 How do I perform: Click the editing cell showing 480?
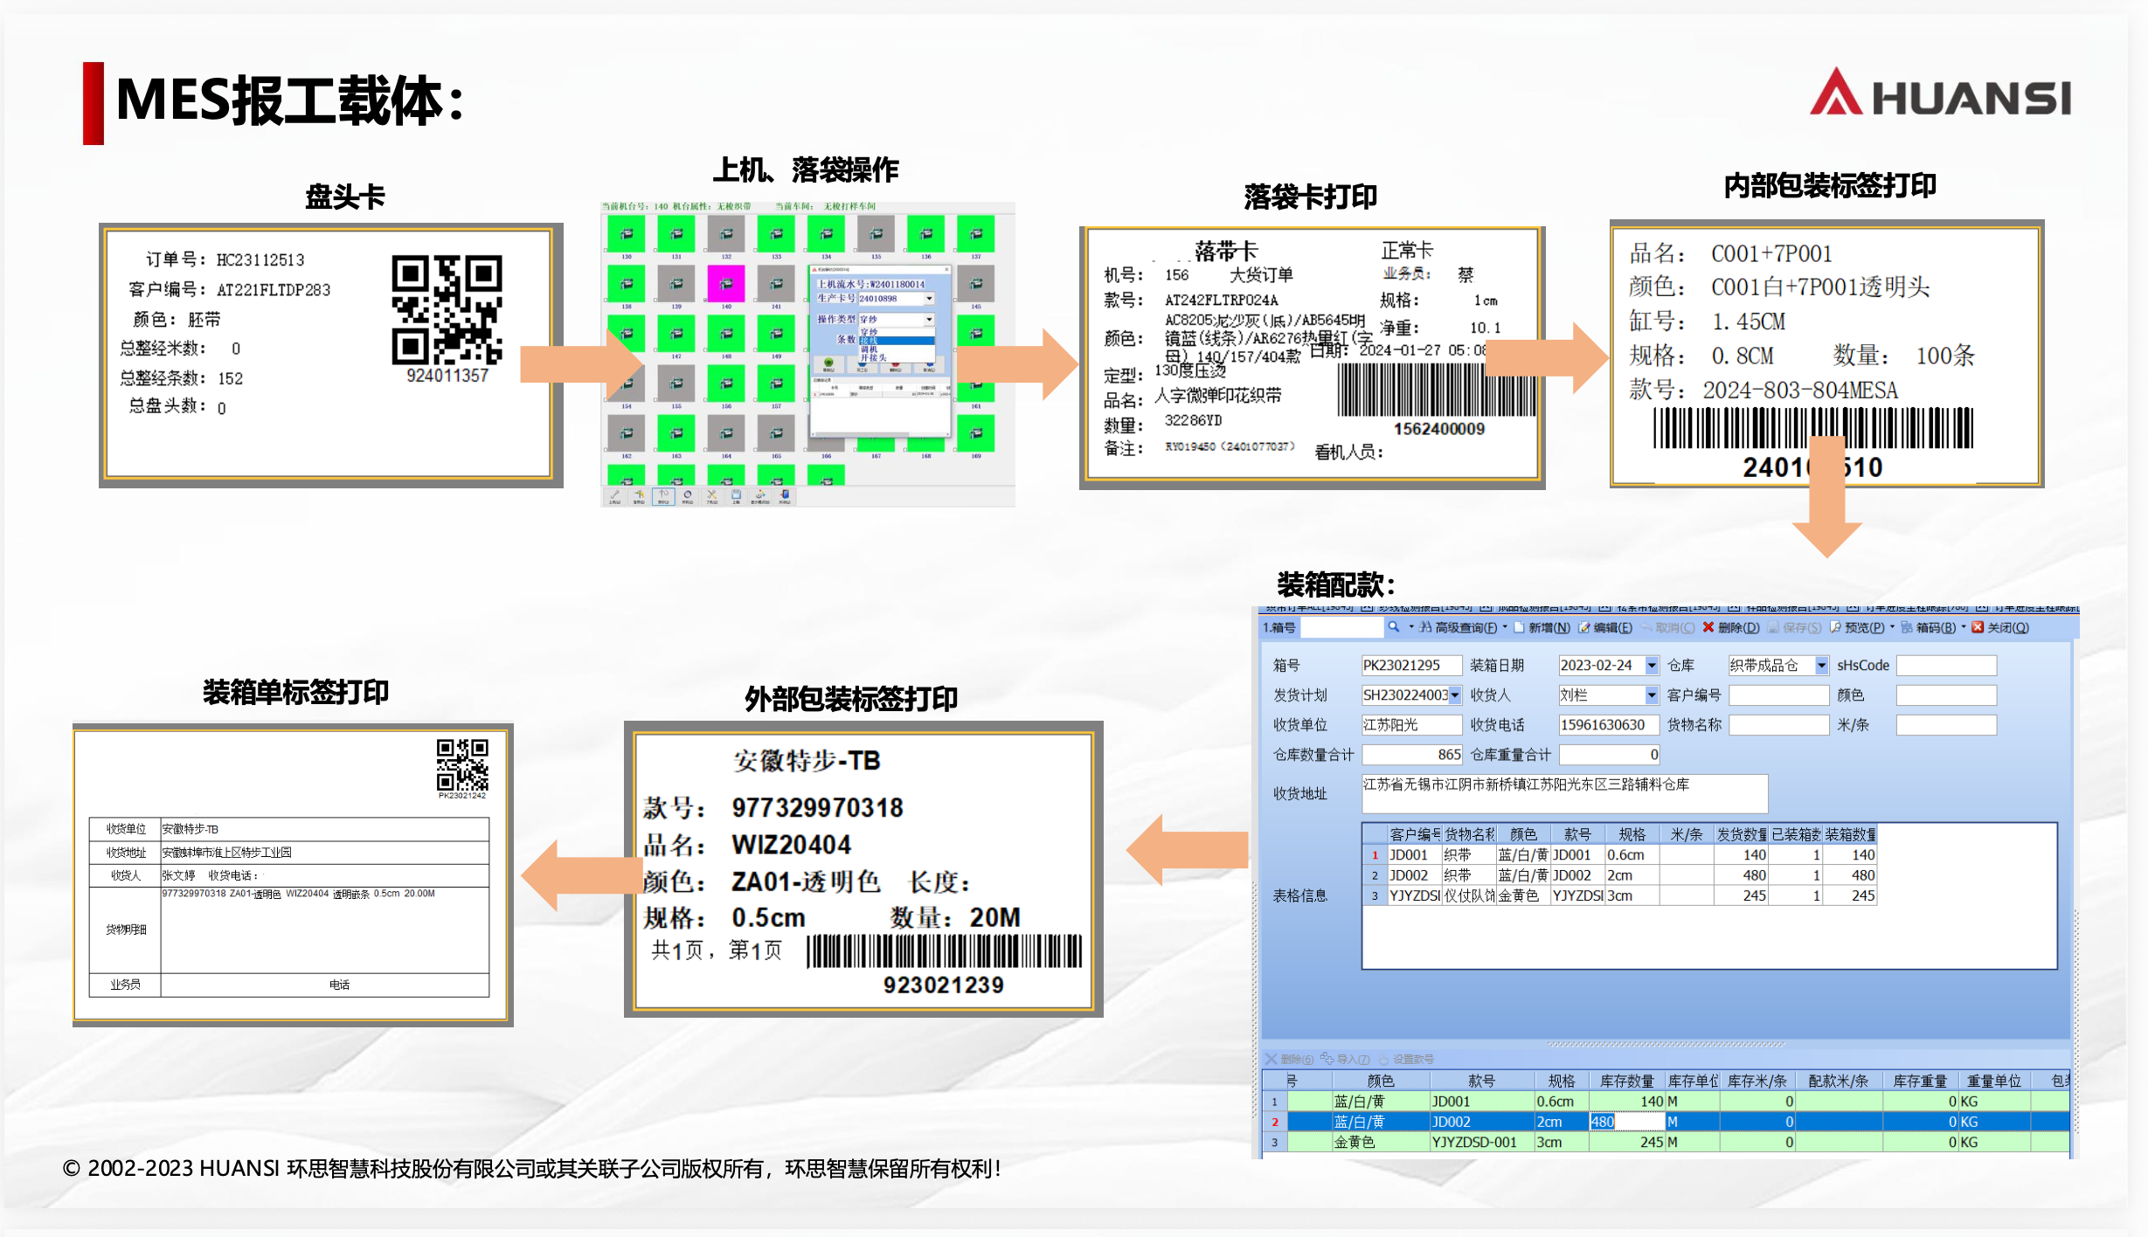[x=1627, y=1122]
